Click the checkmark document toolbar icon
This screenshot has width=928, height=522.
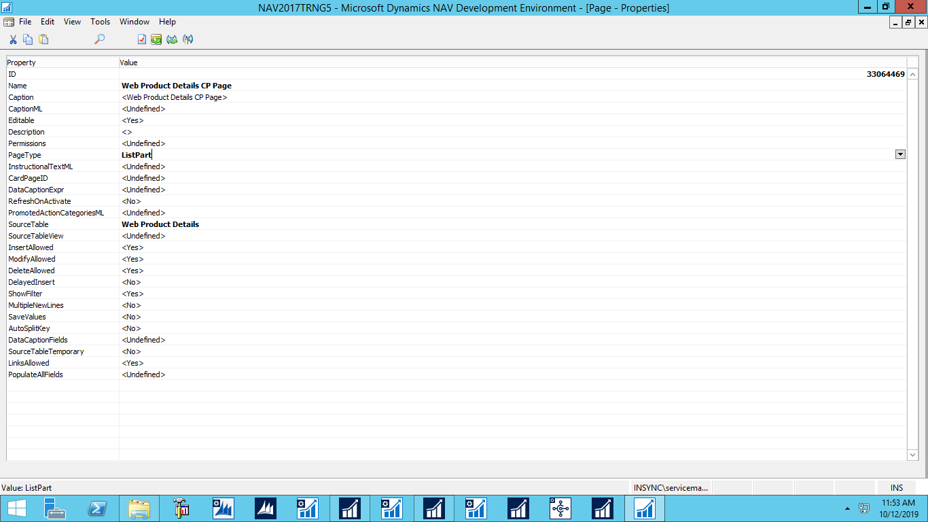pos(141,39)
